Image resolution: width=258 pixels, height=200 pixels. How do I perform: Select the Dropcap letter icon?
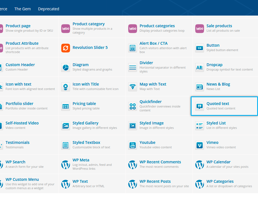(200, 67)
